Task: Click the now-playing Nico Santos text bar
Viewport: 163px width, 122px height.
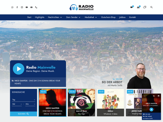Action: [x=38, y=82]
